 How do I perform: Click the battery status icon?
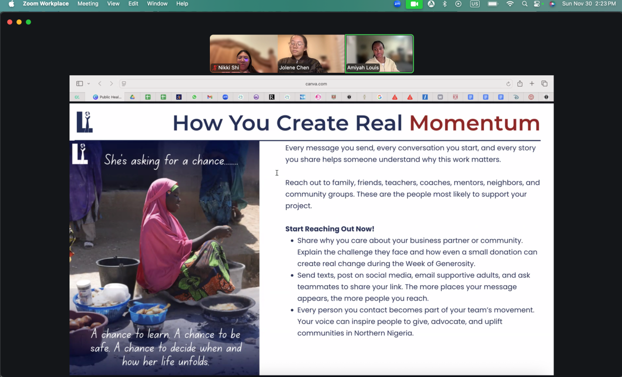pyautogui.click(x=493, y=4)
